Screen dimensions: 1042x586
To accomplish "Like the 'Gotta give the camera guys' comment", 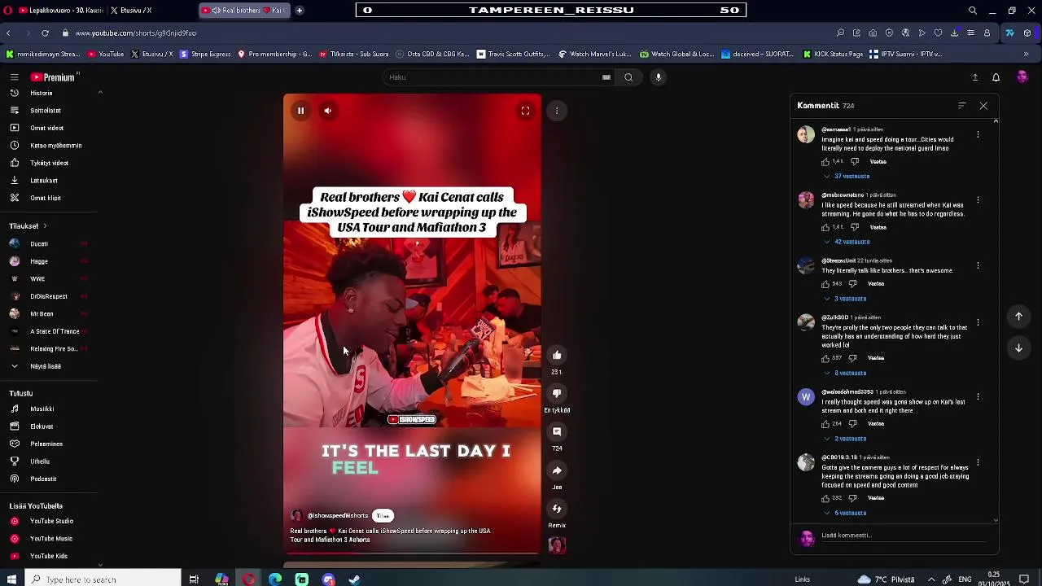I will pyautogui.click(x=825, y=498).
